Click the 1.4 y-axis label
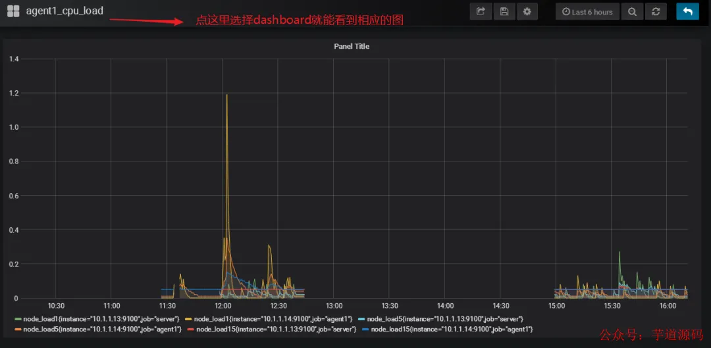This screenshot has height=348, width=711. (x=14, y=59)
